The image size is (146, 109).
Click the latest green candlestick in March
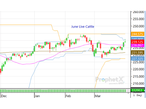click(x=125, y=41)
